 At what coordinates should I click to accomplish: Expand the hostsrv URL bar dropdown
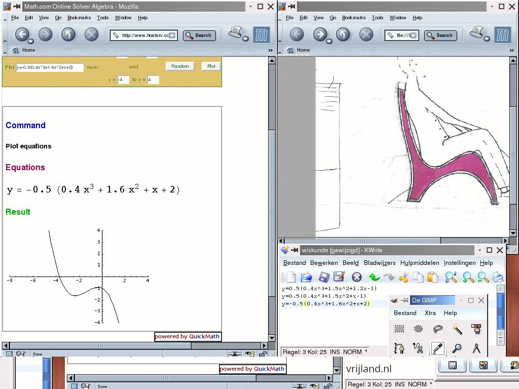click(172, 35)
